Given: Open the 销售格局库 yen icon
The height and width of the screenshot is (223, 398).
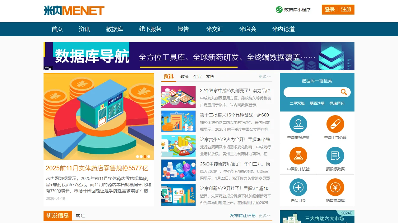Looking at the screenshot, I should click(x=335, y=187).
